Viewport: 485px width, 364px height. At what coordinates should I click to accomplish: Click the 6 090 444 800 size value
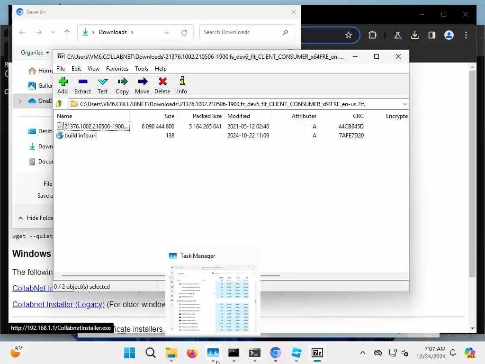[158, 126]
